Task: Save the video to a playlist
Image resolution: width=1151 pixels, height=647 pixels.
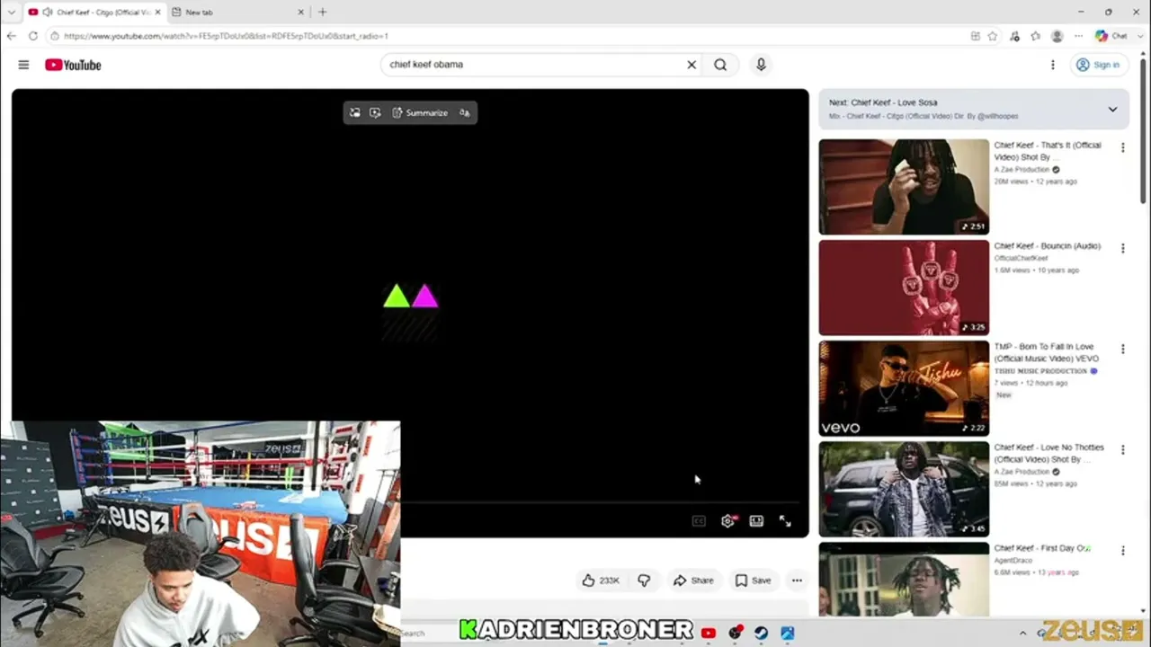Action: coord(754,581)
